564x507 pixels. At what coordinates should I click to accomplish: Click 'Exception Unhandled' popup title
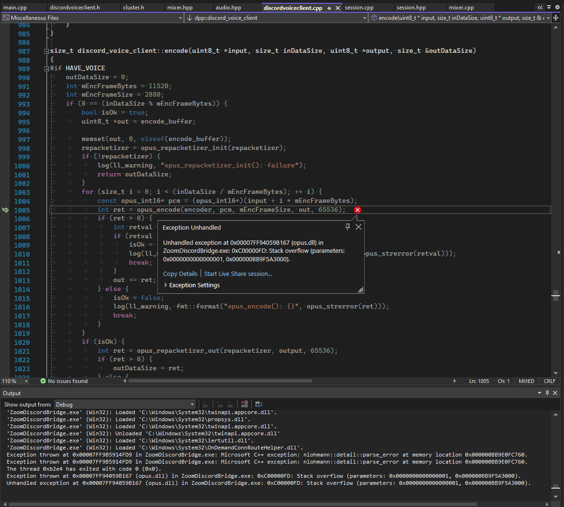(x=192, y=228)
